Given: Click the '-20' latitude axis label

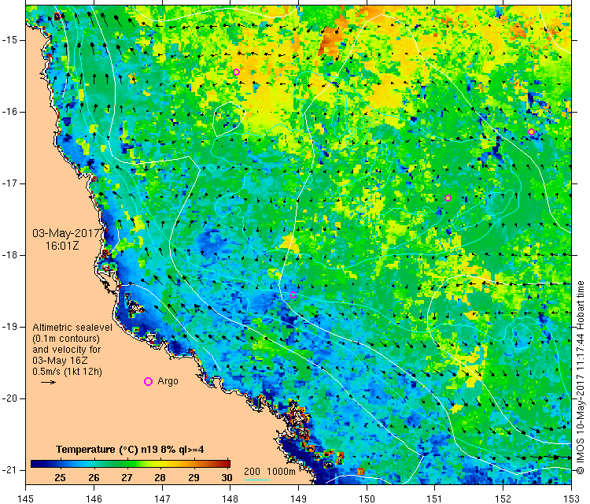Looking at the screenshot, I should tap(9, 398).
